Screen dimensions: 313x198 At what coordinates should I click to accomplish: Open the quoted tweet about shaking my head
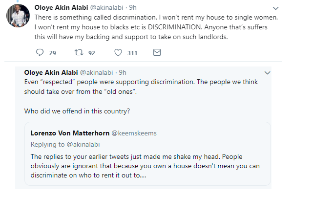pyautogui.click(x=146, y=165)
